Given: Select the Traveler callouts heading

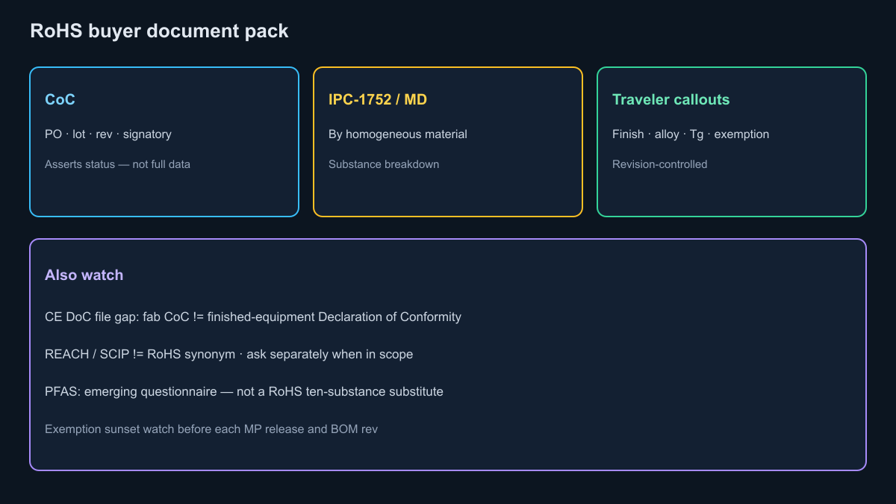Looking at the screenshot, I should (671, 99).
